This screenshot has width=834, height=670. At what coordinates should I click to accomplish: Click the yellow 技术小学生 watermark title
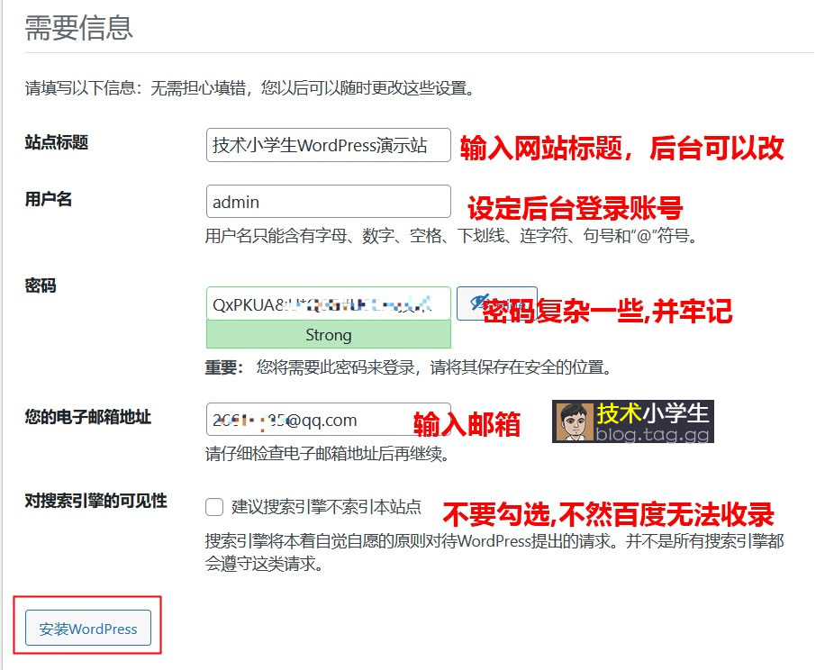pyautogui.click(x=652, y=413)
